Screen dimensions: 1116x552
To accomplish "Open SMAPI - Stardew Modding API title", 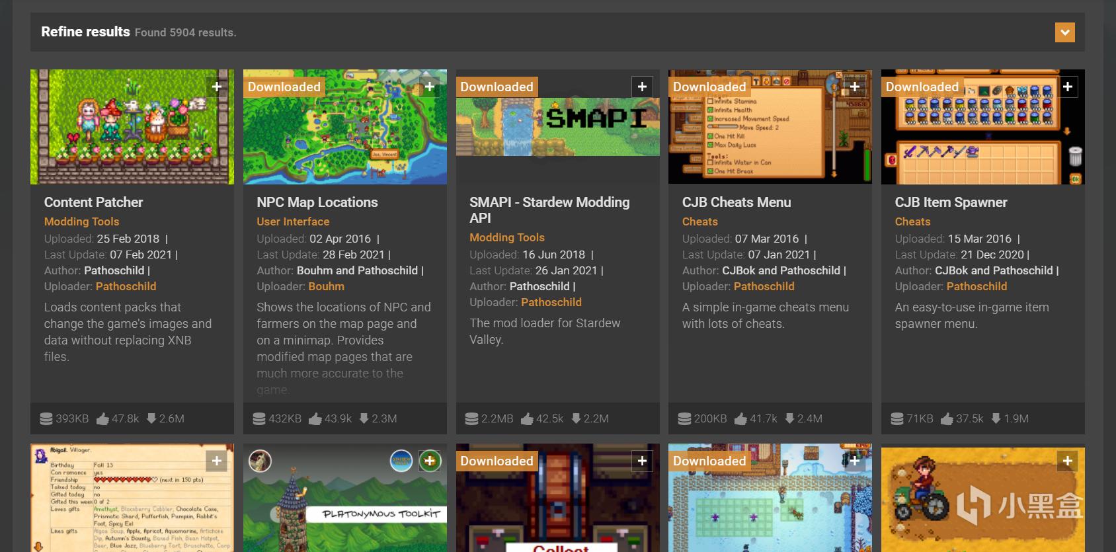I will pyautogui.click(x=549, y=210).
